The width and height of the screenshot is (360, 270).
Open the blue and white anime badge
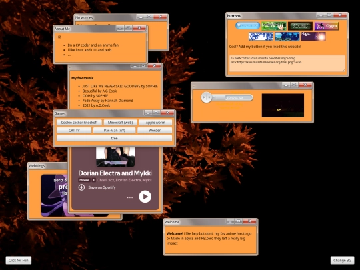point(261,36)
